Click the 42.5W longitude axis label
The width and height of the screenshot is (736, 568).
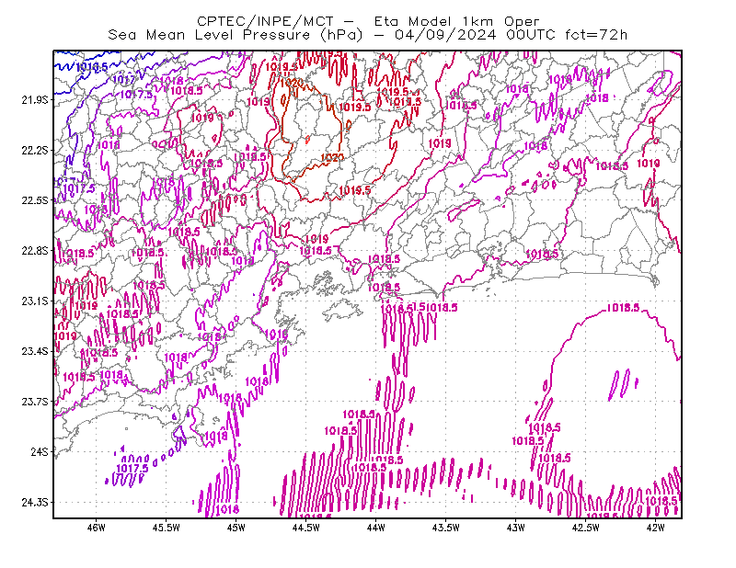pyautogui.click(x=585, y=528)
